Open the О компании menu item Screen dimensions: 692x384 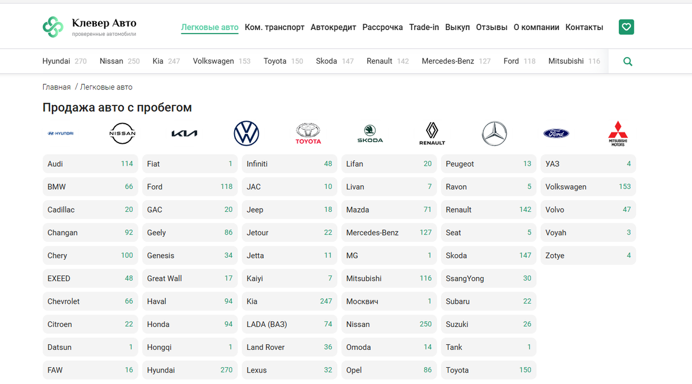click(x=536, y=27)
